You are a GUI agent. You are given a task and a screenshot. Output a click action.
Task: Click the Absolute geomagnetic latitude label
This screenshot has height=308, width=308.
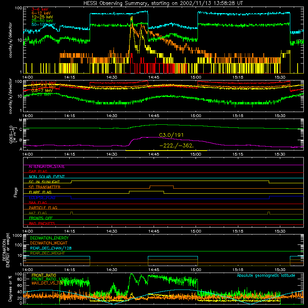(x=266, y=276)
